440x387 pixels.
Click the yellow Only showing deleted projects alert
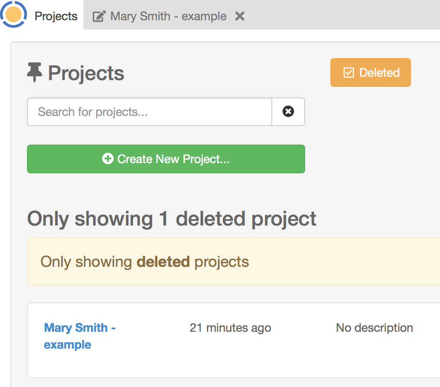(x=295, y=262)
